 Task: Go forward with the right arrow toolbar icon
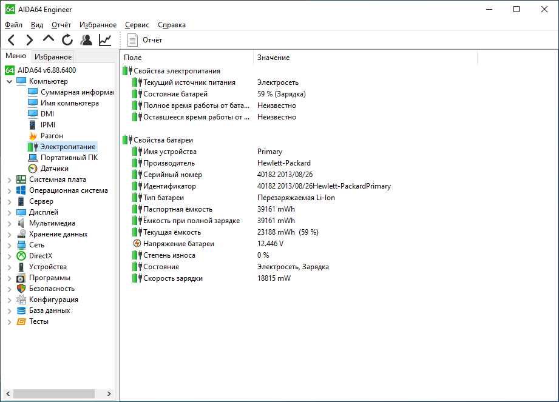(30, 40)
